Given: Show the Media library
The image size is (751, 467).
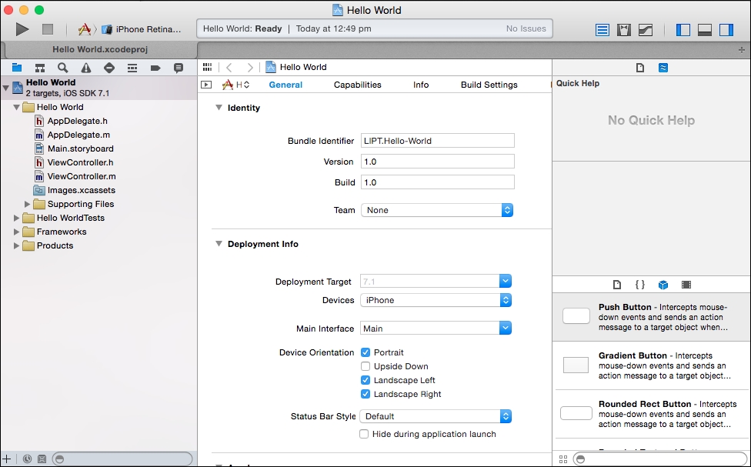Looking at the screenshot, I should point(685,284).
